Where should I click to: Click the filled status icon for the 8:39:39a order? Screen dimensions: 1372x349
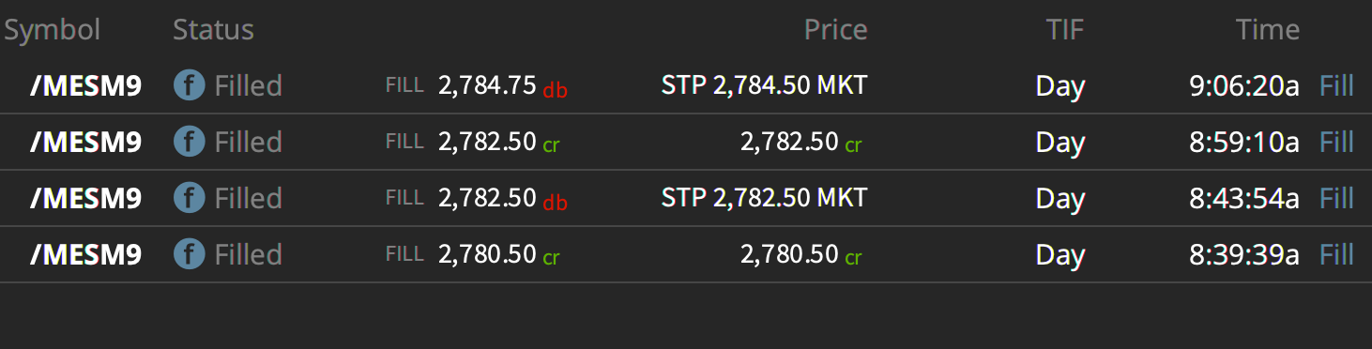click(189, 255)
